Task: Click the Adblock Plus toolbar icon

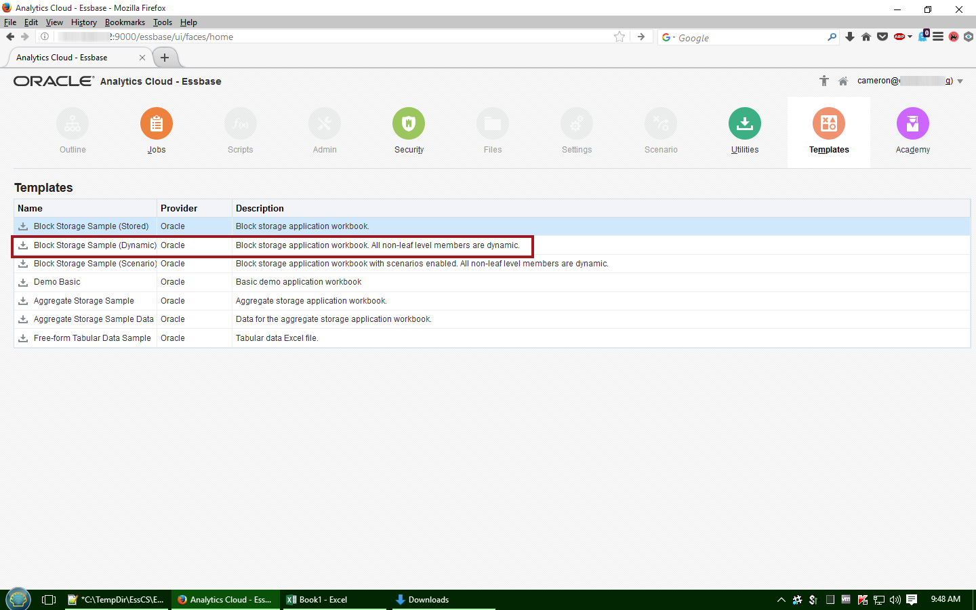Action: [899, 37]
